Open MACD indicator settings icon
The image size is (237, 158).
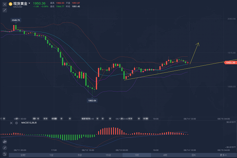(x=16, y=123)
